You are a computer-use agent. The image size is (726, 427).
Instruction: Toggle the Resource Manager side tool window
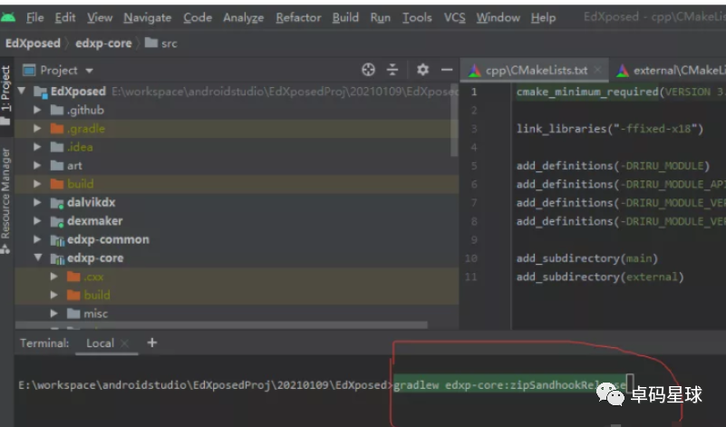5,200
